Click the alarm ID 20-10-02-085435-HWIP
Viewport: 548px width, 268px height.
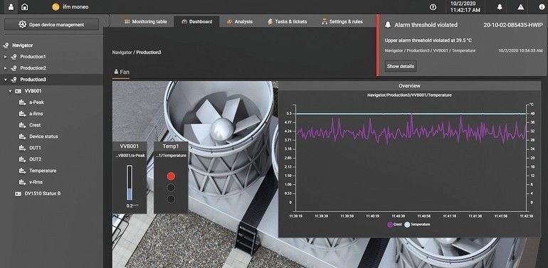point(513,25)
